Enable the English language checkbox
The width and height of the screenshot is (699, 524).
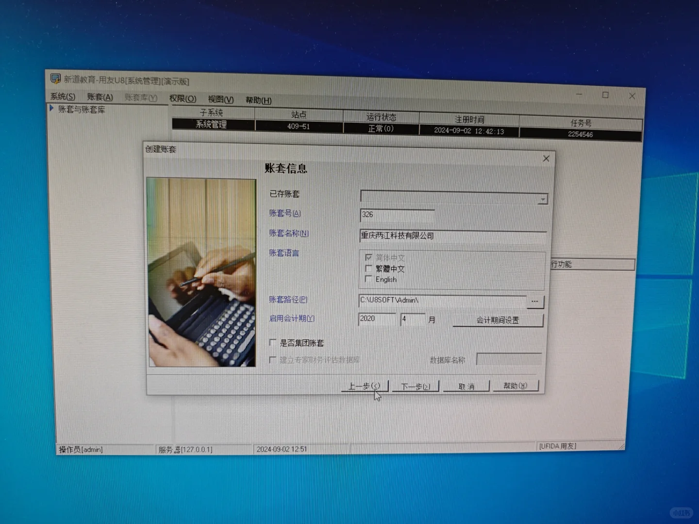click(x=369, y=279)
